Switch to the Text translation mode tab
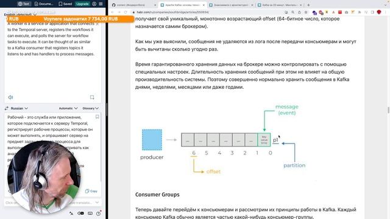This screenshot has height=219, width=390. pyautogui.click(x=24, y=4)
